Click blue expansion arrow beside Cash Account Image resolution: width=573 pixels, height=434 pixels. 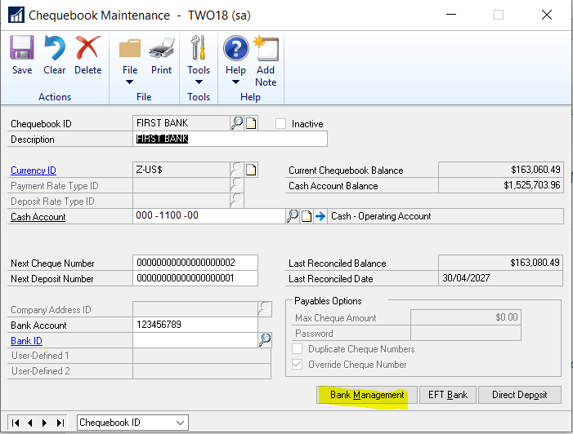pyautogui.click(x=320, y=217)
